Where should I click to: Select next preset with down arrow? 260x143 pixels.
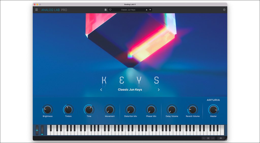point(150,10)
